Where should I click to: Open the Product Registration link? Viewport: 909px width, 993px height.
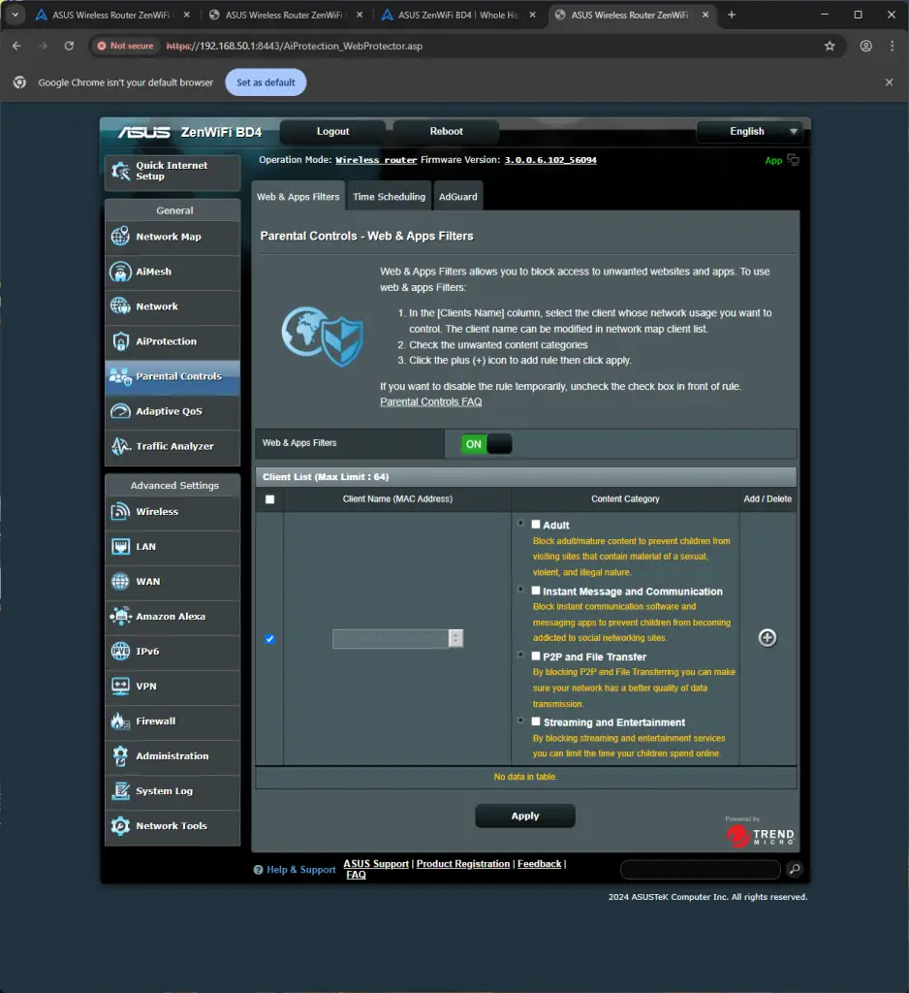(x=462, y=864)
